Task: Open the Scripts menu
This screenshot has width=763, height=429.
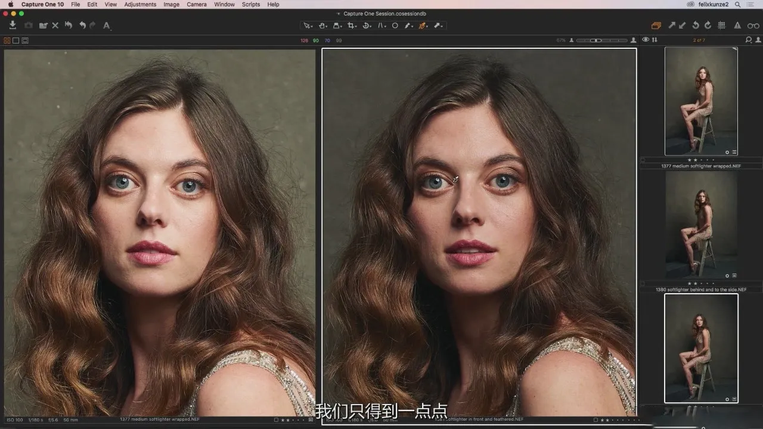Action: click(x=251, y=4)
